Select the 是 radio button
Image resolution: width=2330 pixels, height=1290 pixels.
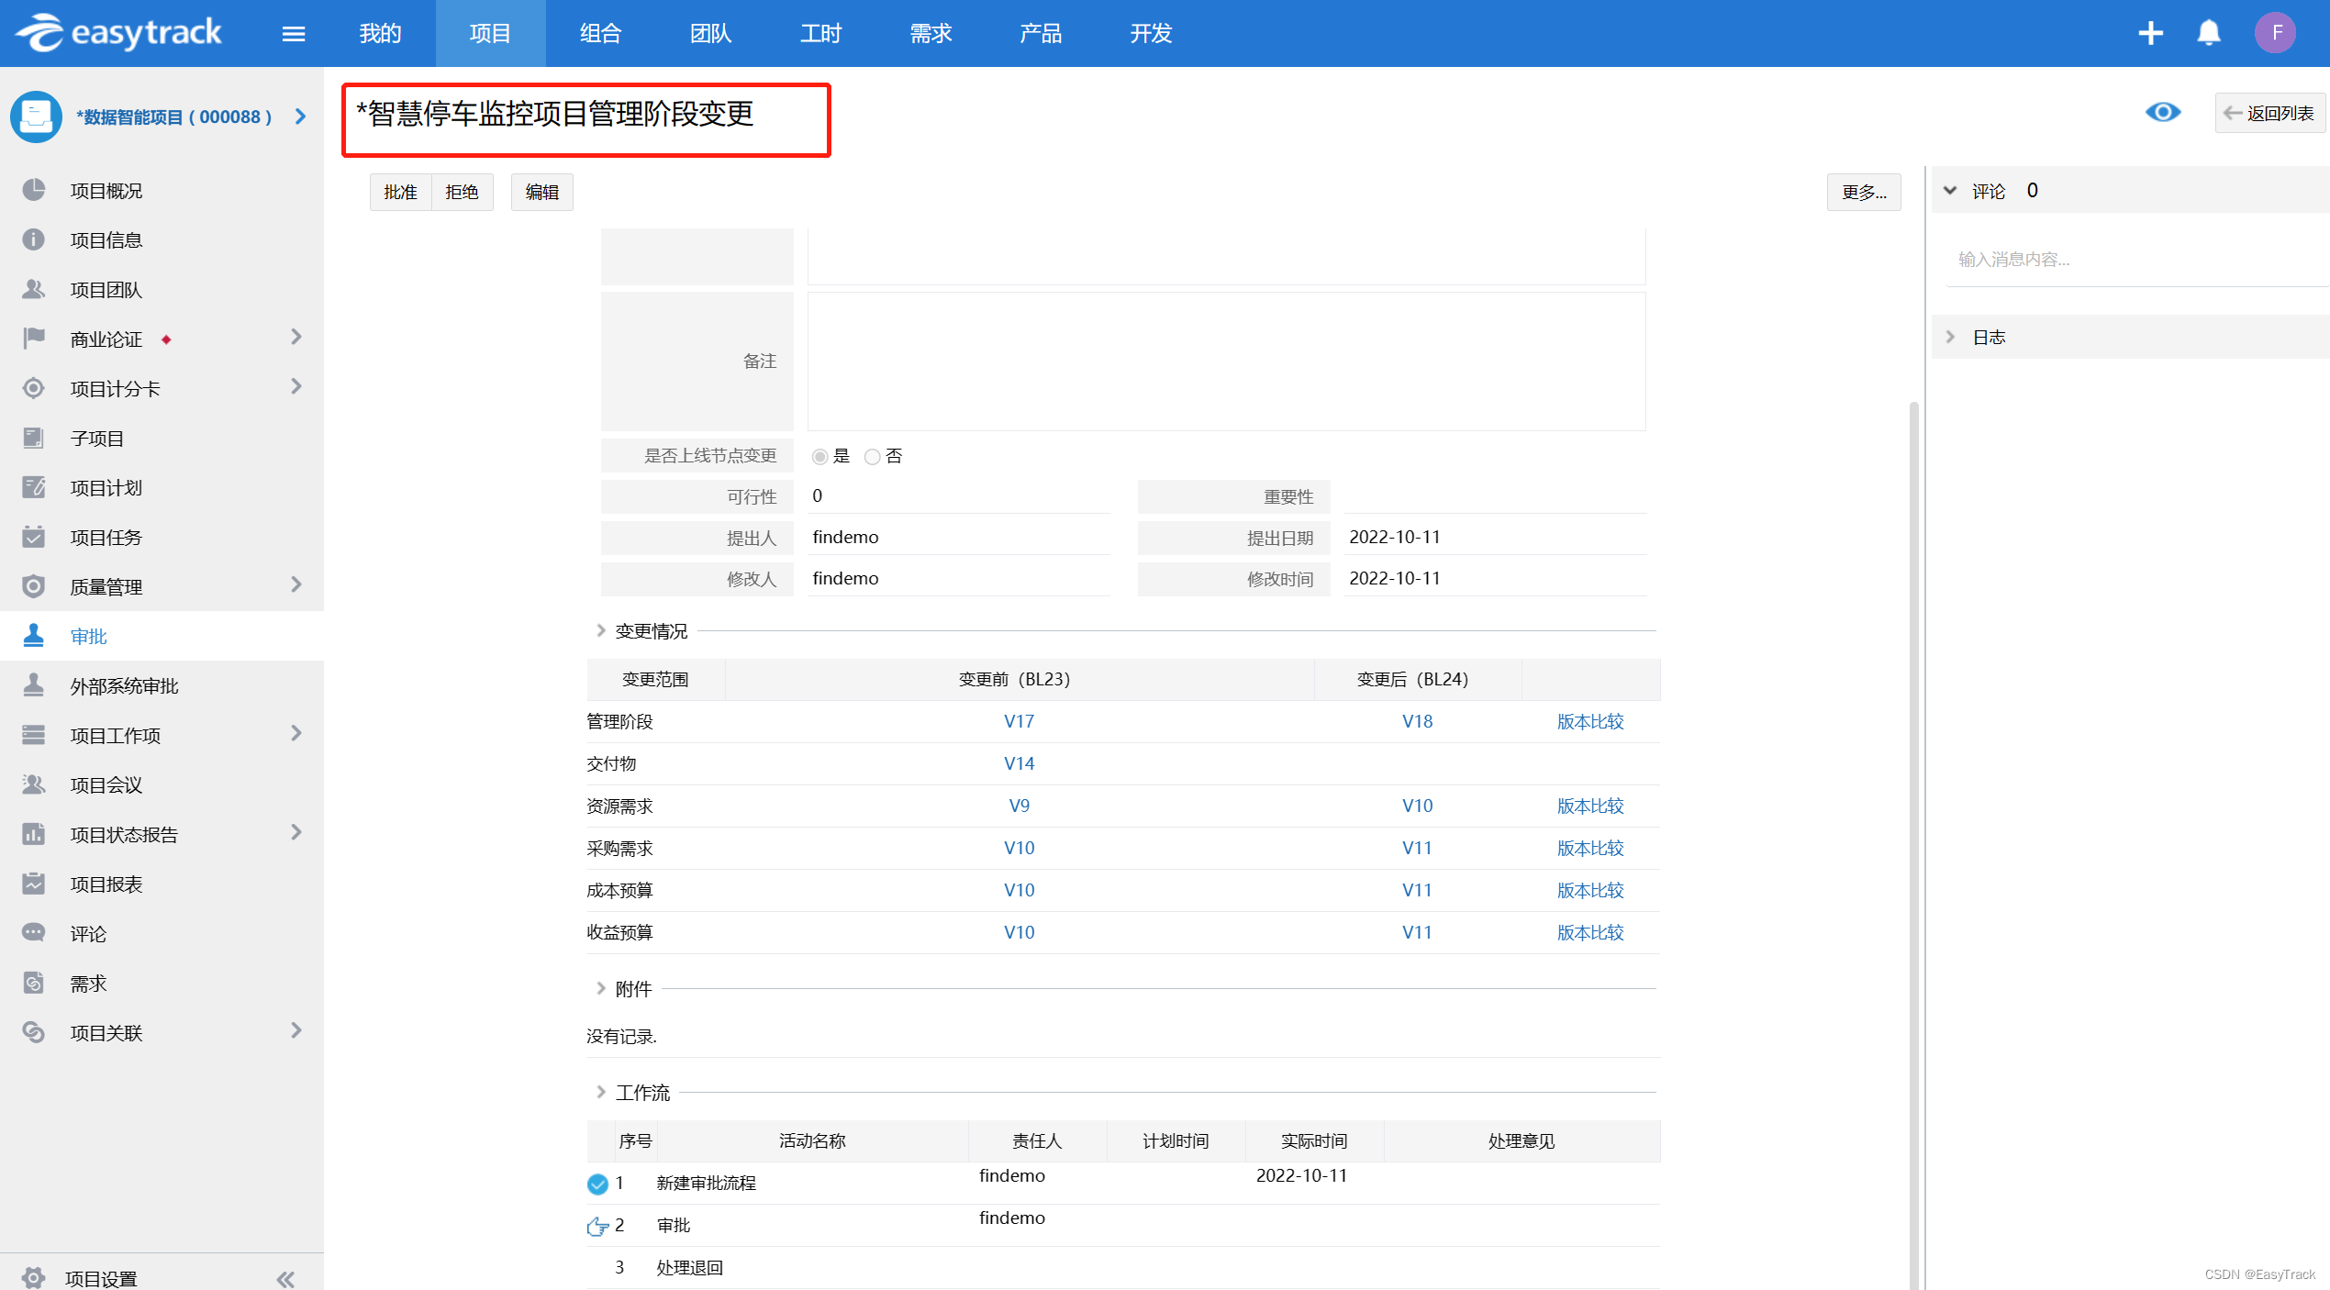click(x=819, y=457)
